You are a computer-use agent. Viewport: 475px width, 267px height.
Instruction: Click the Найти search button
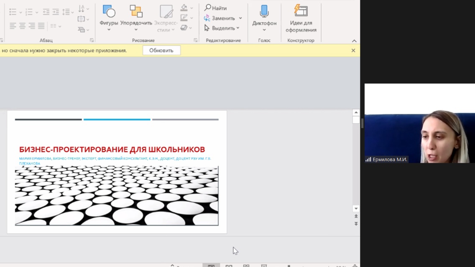[x=216, y=8]
